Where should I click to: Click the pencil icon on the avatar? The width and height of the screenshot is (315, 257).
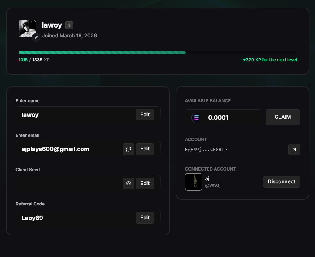coord(36,37)
